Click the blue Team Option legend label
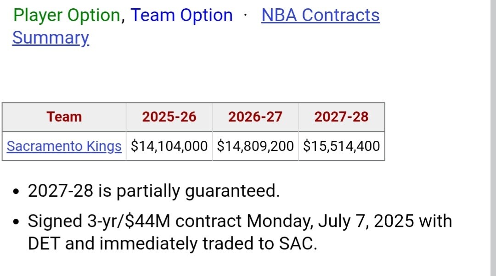This screenshot has height=276, width=496. pyautogui.click(x=181, y=15)
